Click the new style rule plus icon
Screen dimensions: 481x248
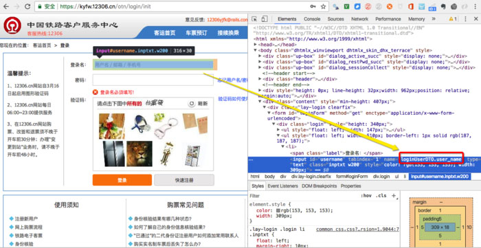[x=394, y=196]
